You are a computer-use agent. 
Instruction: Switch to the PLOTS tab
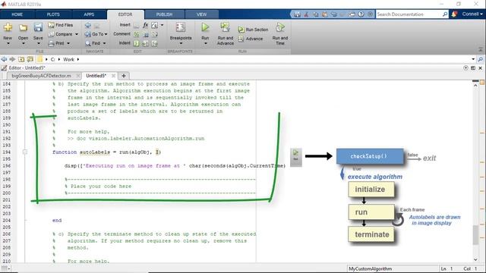click(x=53, y=14)
